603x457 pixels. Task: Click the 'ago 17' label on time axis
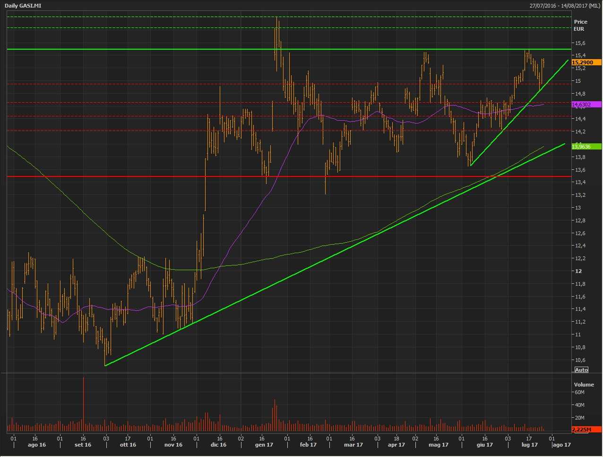pos(562,445)
